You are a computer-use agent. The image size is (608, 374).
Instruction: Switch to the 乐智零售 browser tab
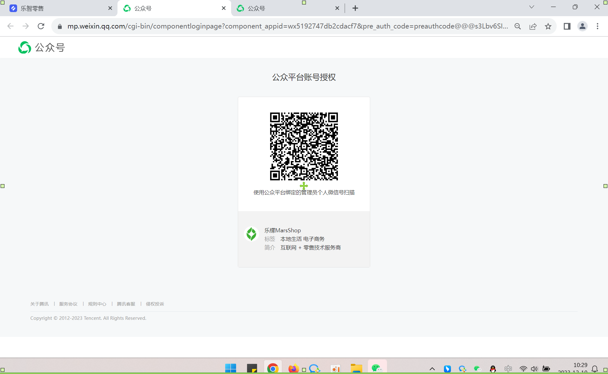point(59,8)
